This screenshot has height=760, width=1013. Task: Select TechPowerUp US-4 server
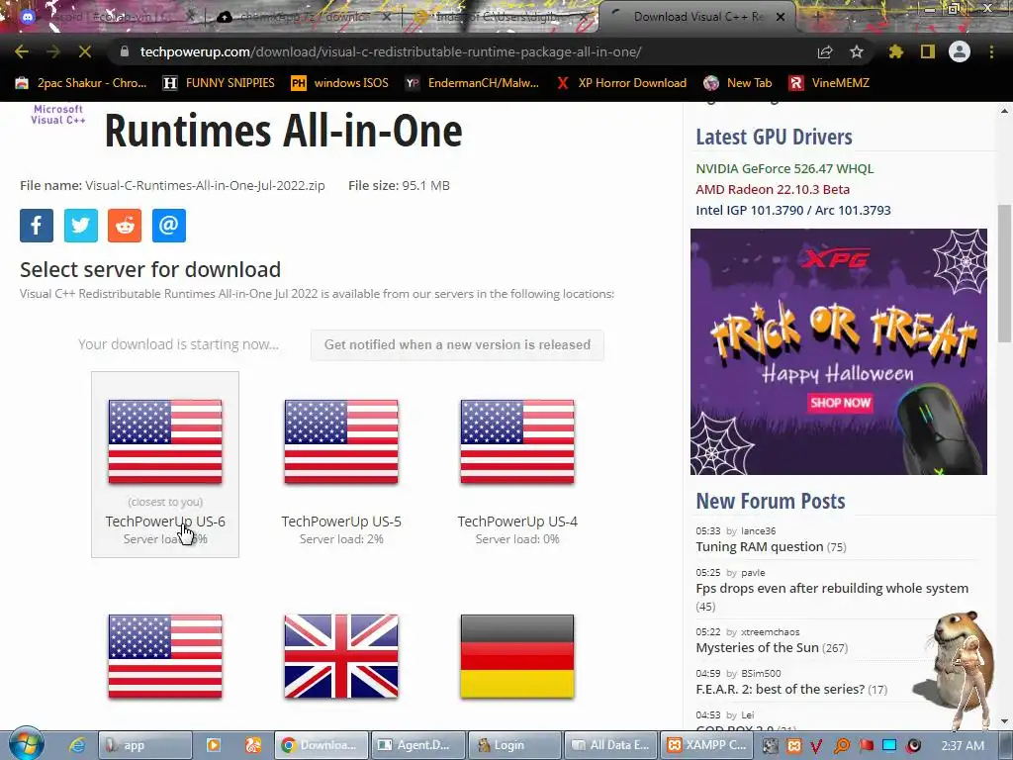click(x=516, y=464)
